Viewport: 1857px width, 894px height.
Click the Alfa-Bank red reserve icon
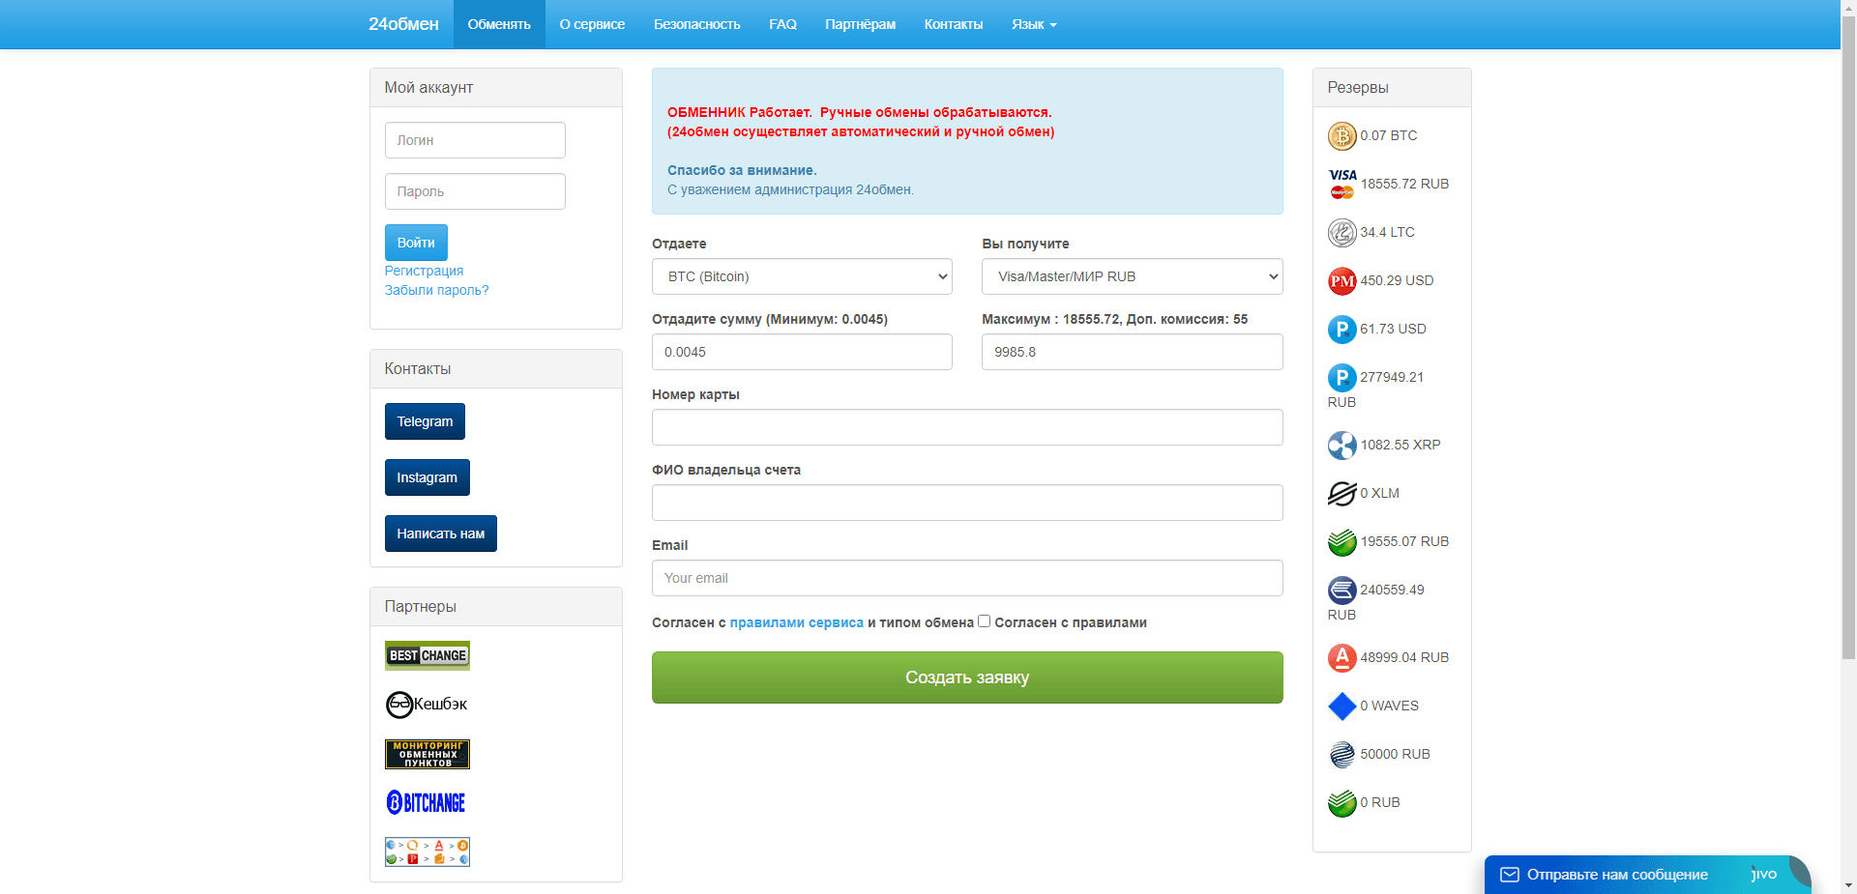(x=1341, y=658)
